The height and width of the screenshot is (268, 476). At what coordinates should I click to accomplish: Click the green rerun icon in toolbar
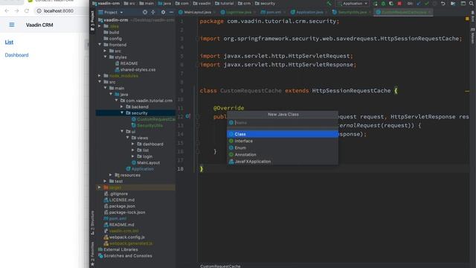[376, 3]
